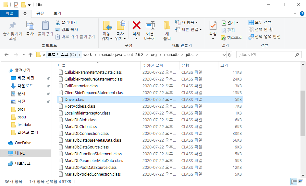Screen dimensions: 306x186
Task: Click the Properties (속성) icon
Action: (x=213, y=26)
